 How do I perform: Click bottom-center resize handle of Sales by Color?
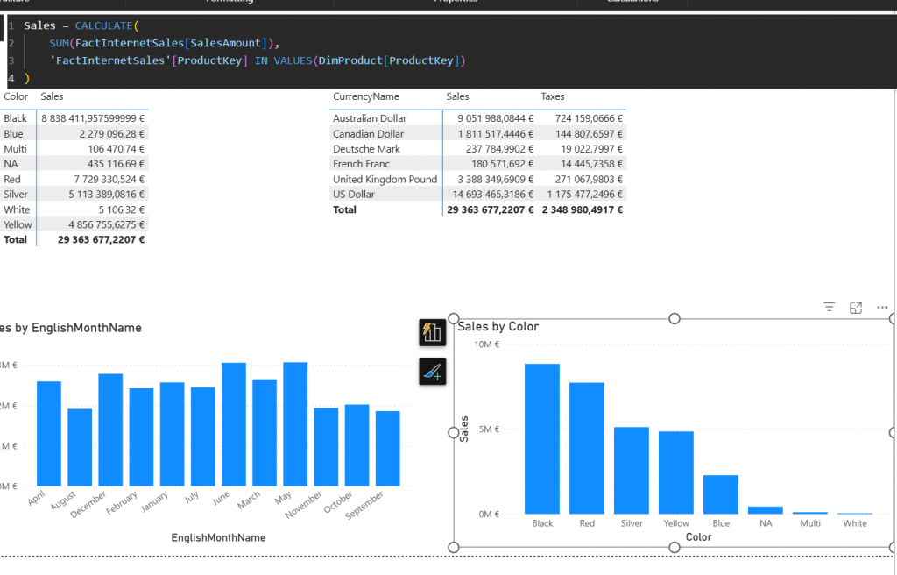click(x=675, y=548)
